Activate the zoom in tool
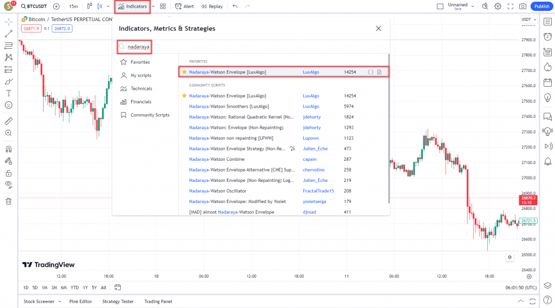The height and width of the screenshot is (308, 555). [9, 133]
